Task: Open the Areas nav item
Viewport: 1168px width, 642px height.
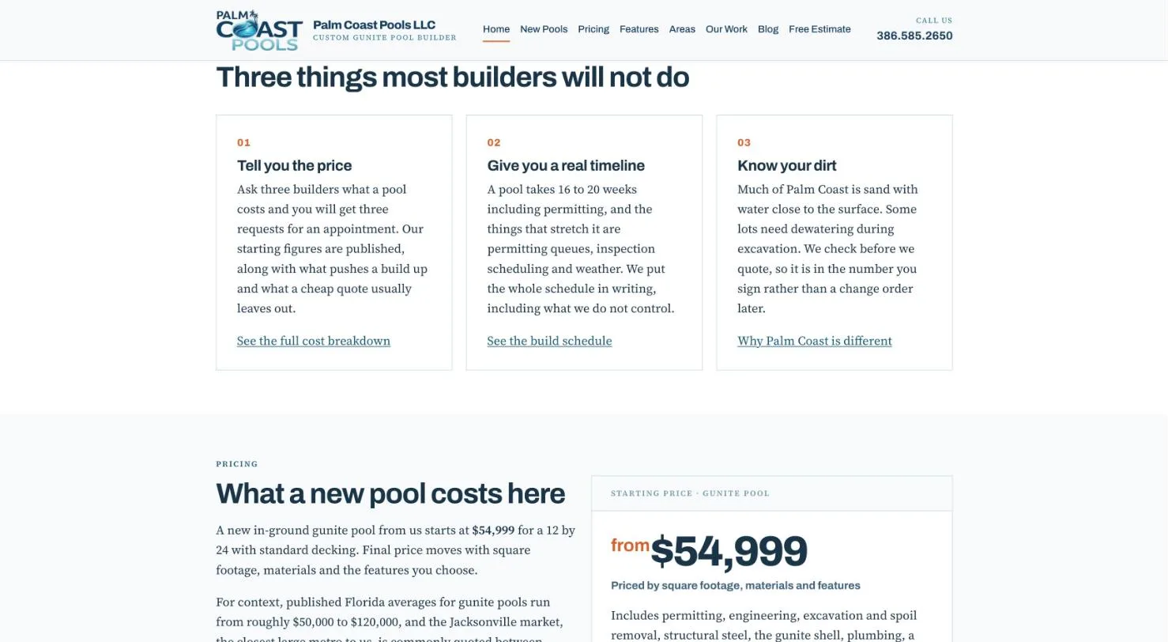Action: 682,29
